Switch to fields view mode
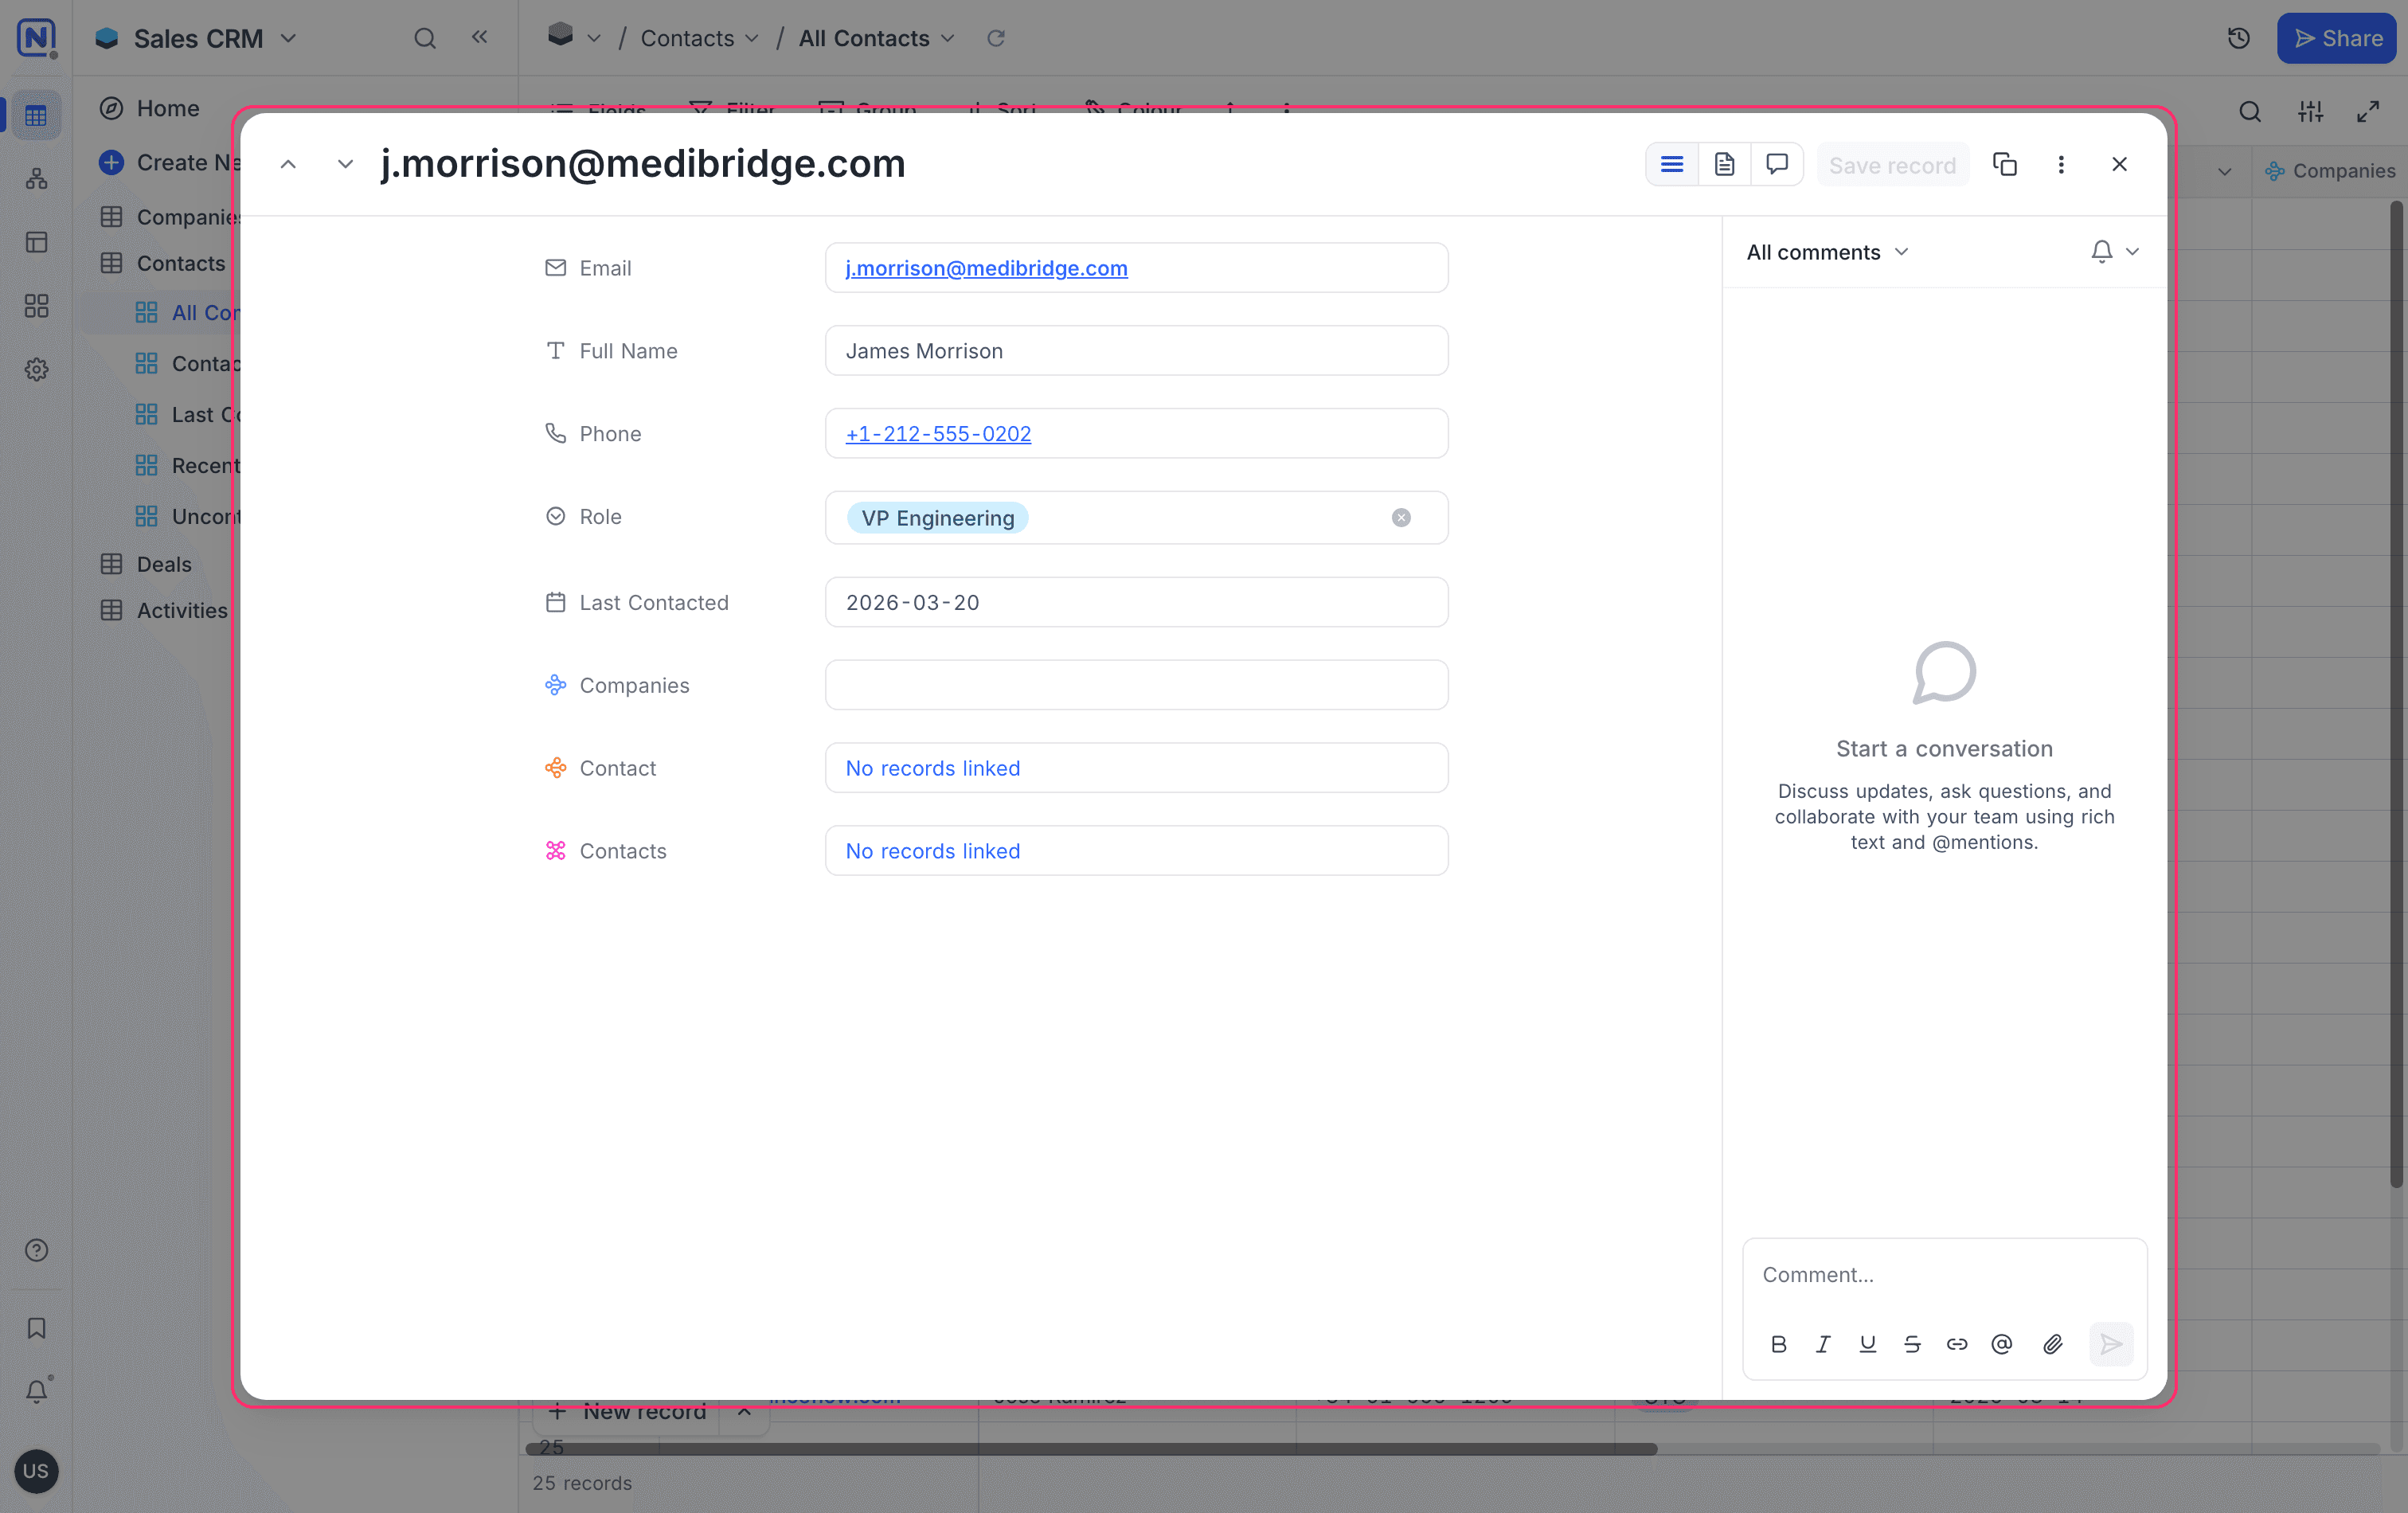The image size is (2408, 1513). coord(1672,164)
